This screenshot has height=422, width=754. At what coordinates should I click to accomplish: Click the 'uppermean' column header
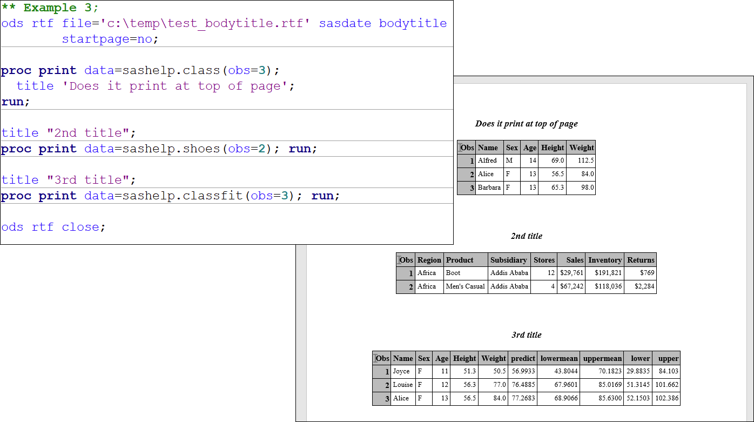coord(603,358)
